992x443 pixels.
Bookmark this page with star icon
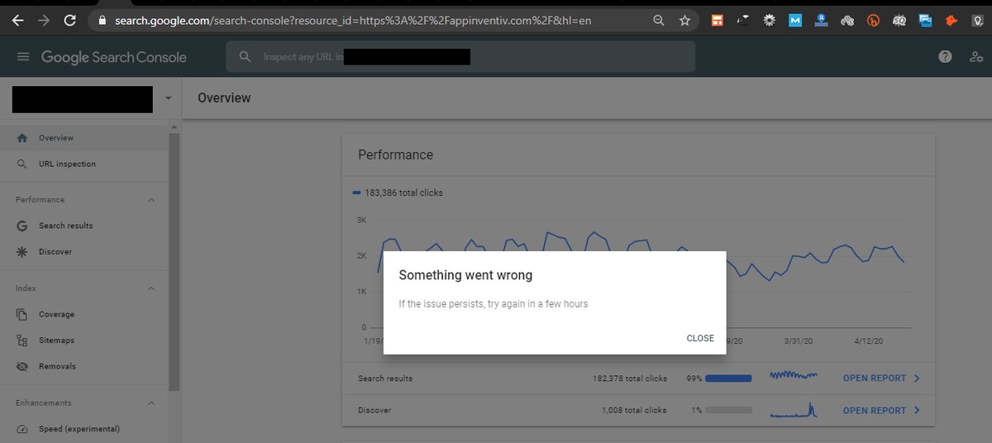pyautogui.click(x=684, y=20)
